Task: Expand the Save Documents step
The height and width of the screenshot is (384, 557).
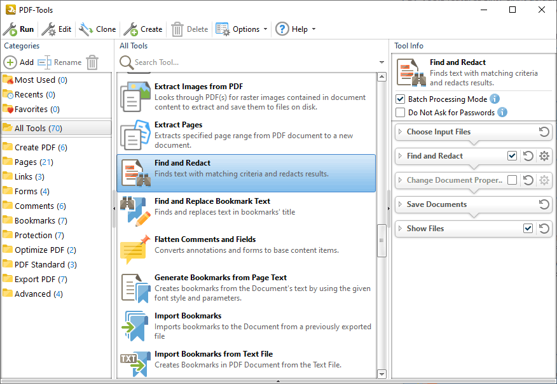Action: point(401,204)
